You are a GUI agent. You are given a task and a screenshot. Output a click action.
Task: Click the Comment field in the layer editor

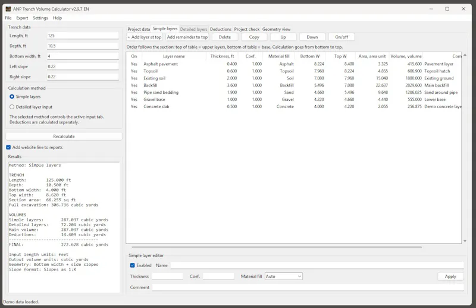(308, 287)
